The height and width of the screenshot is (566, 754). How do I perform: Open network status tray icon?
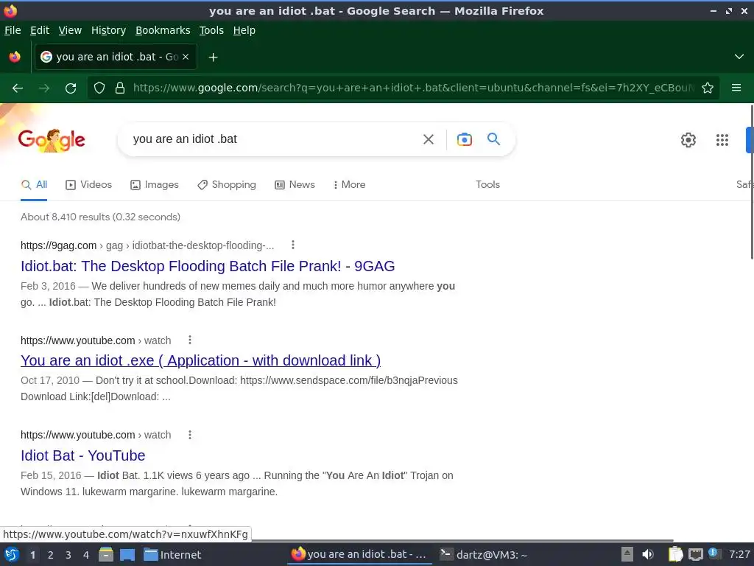[695, 554]
